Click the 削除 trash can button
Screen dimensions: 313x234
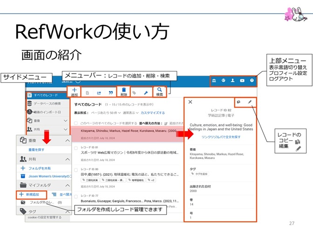click(x=124, y=92)
